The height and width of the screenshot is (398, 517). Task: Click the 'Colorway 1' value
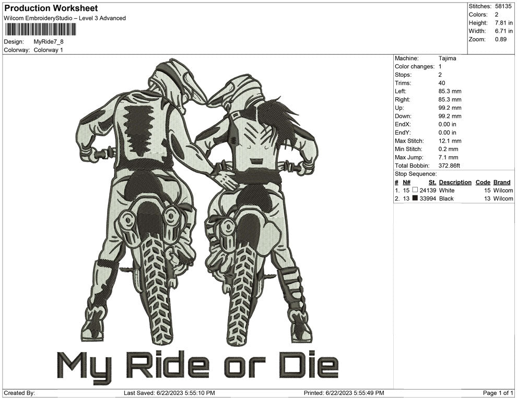48,50
